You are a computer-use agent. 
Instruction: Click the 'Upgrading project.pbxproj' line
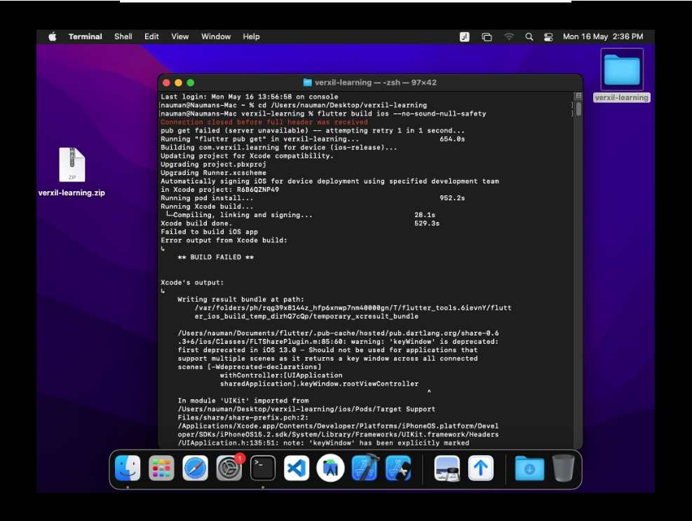tap(213, 165)
